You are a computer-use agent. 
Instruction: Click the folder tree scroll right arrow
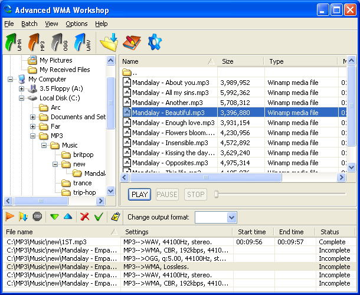point(100,201)
